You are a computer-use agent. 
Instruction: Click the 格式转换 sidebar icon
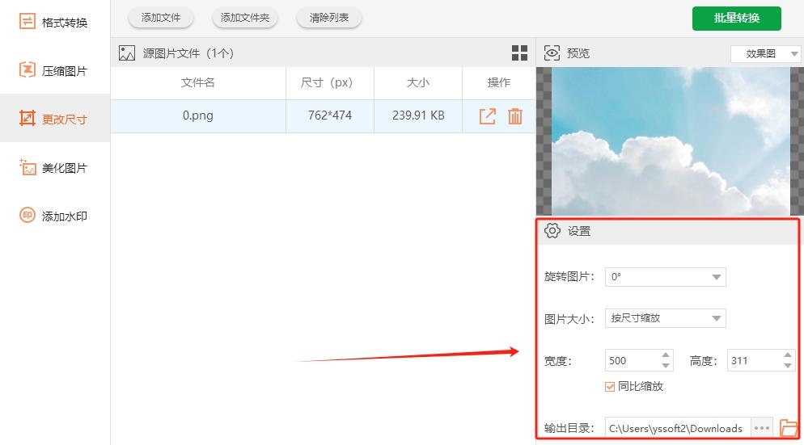click(x=28, y=22)
